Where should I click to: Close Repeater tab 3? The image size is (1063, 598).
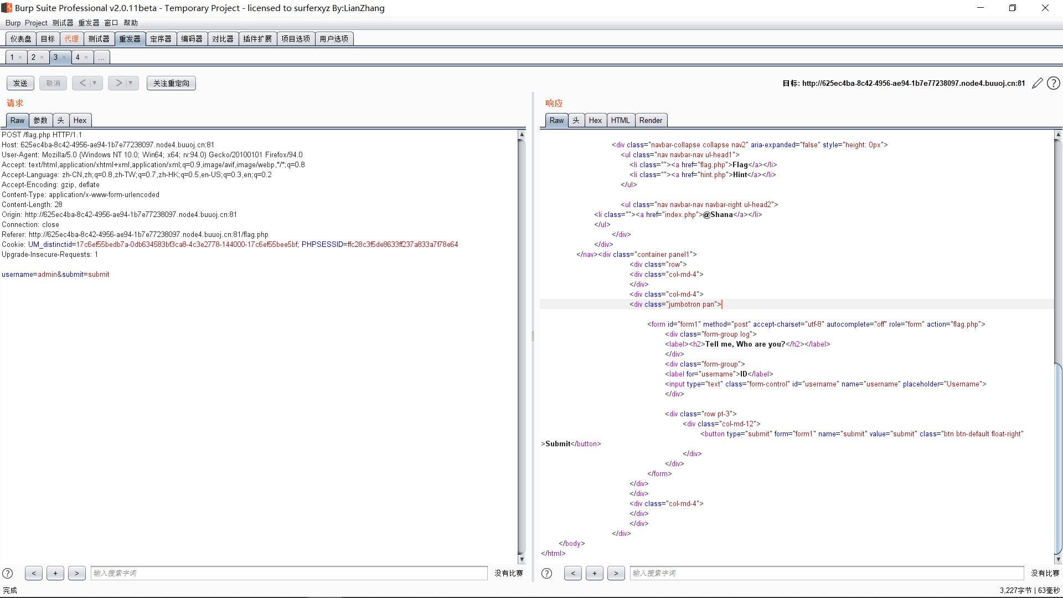pyautogui.click(x=64, y=57)
